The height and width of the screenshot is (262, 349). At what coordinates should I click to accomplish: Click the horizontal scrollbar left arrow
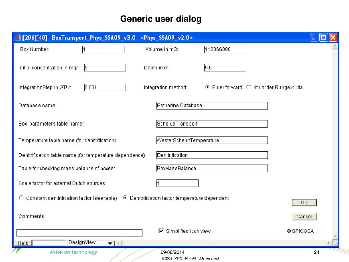tap(119, 243)
